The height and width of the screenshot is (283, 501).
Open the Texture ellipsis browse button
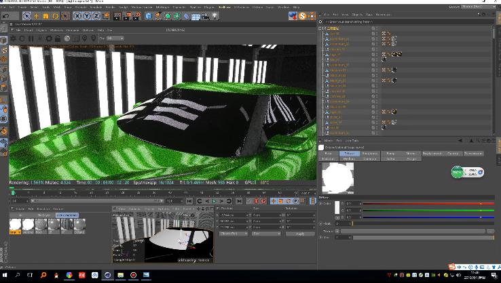pyautogui.click(x=490, y=231)
